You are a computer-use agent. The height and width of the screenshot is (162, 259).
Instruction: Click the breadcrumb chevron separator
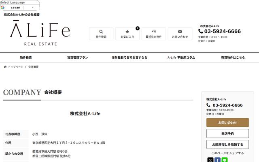click(x=25, y=67)
